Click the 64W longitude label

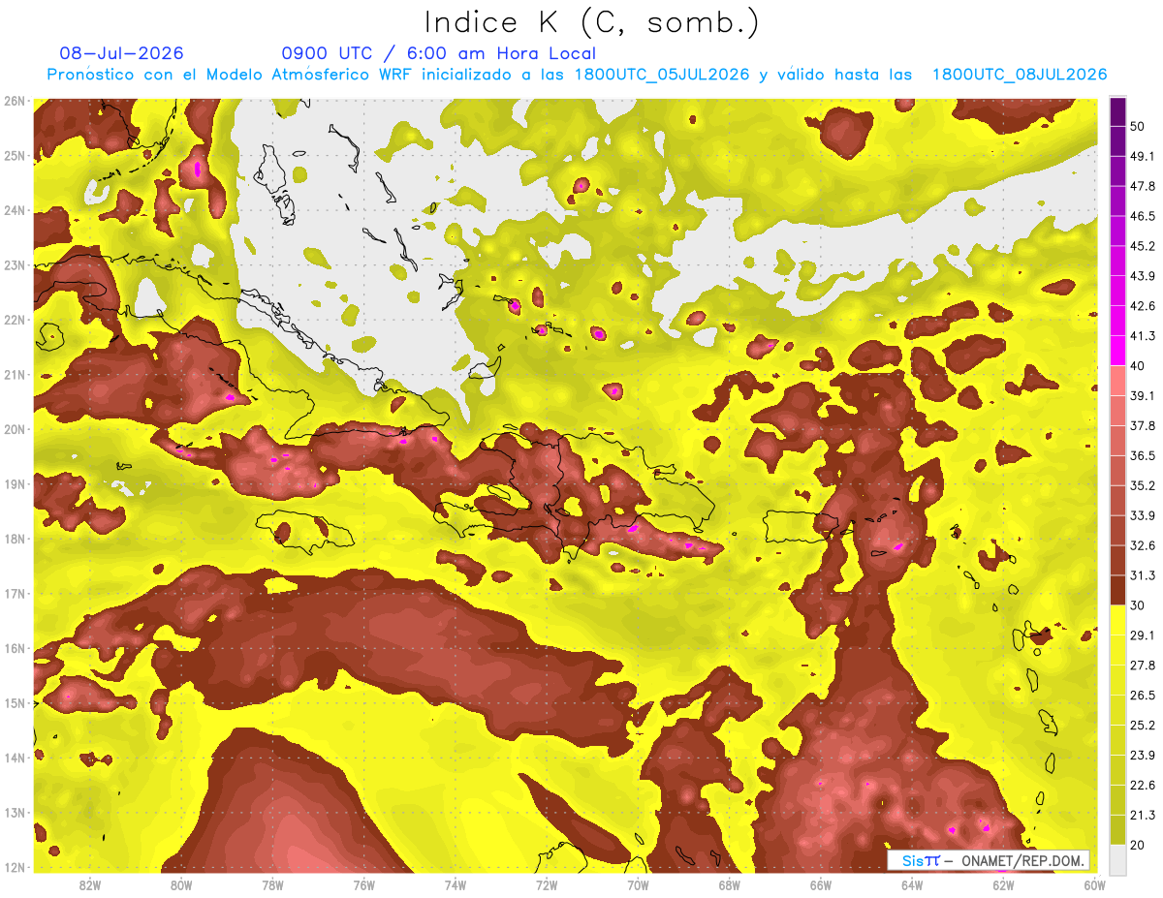[912, 884]
